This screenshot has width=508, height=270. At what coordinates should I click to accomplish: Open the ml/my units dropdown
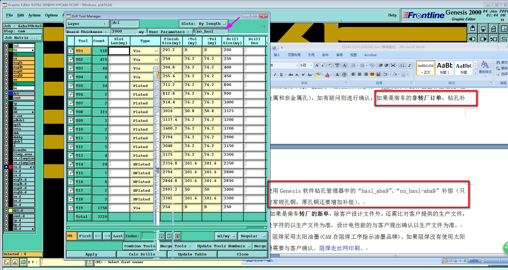(x=226, y=236)
